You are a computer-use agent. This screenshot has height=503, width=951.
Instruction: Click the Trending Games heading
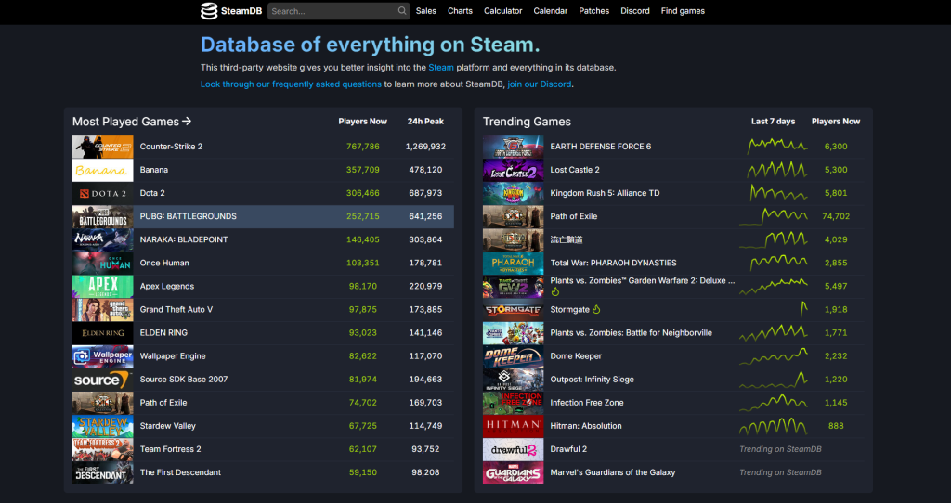(527, 122)
